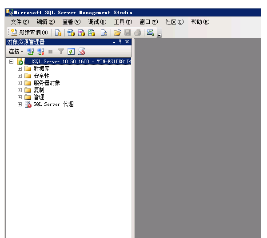Expand the 安全性 folder node

(x=20, y=76)
